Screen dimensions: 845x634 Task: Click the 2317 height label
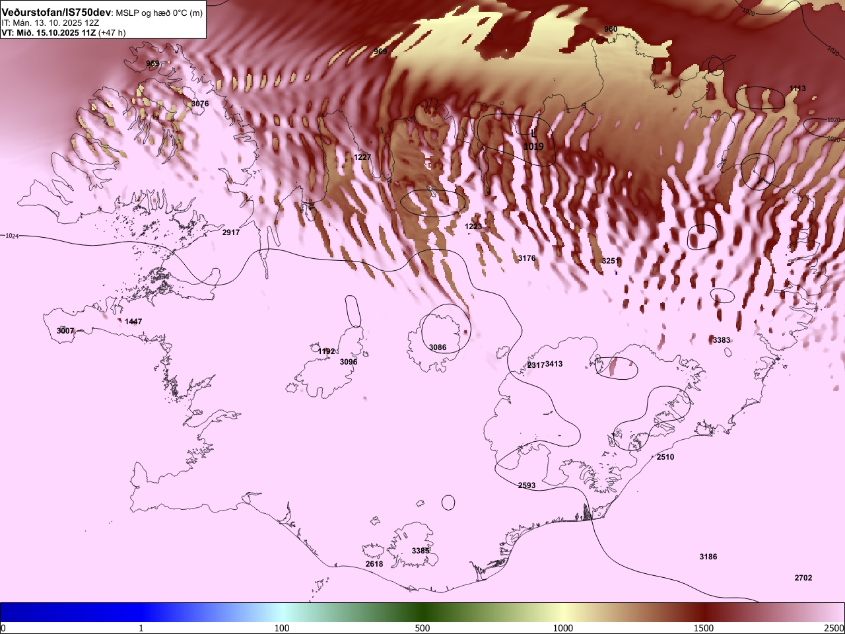click(536, 365)
